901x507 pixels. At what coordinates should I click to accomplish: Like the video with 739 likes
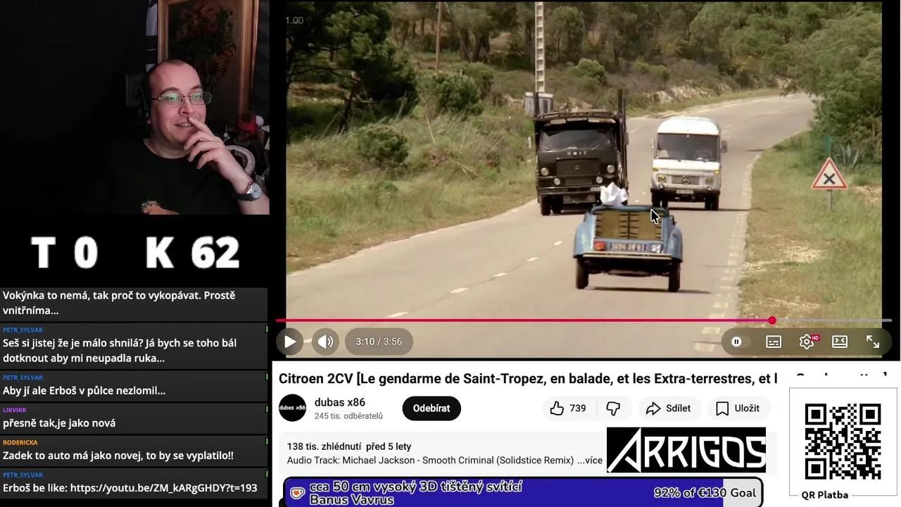pos(568,408)
